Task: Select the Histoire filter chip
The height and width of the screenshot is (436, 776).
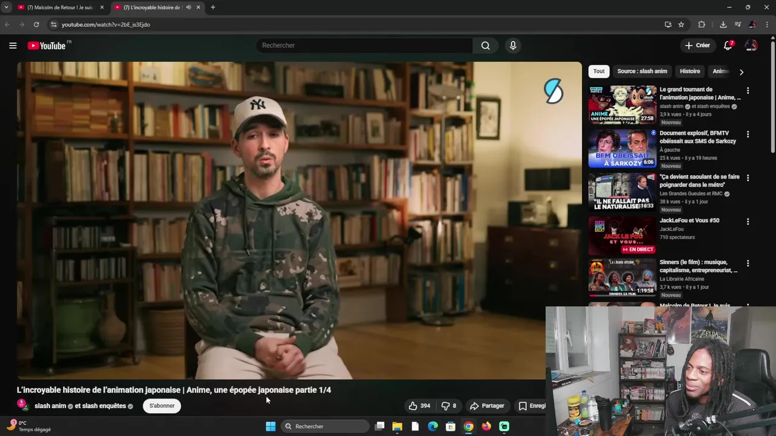Action: (690, 71)
